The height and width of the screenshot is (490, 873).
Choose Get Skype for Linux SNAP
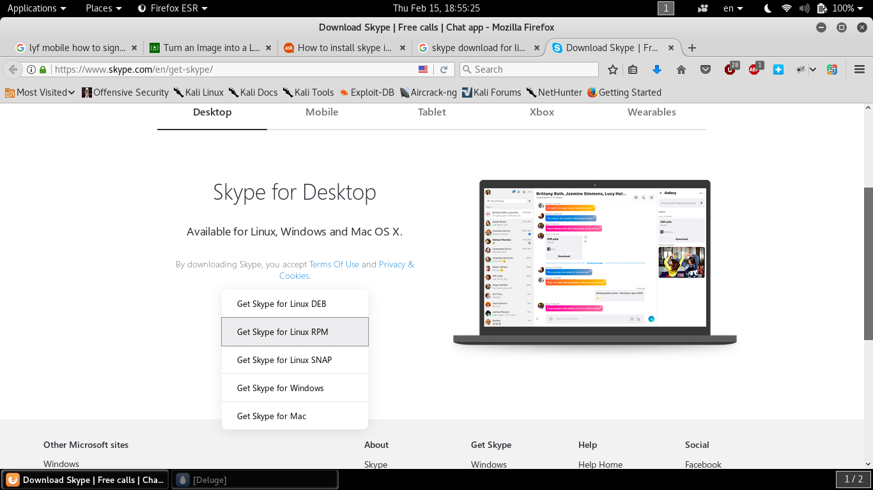(x=295, y=360)
